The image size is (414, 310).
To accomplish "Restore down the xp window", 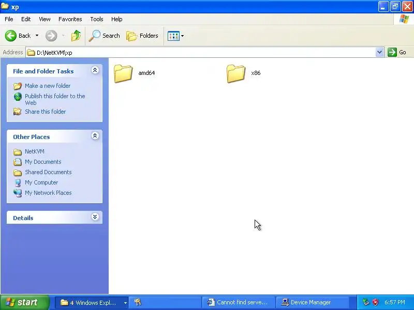I will point(395,7).
